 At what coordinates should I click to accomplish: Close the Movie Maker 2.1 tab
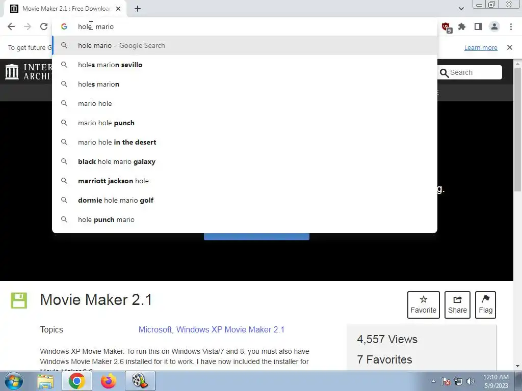pyautogui.click(x=118, y=9)
